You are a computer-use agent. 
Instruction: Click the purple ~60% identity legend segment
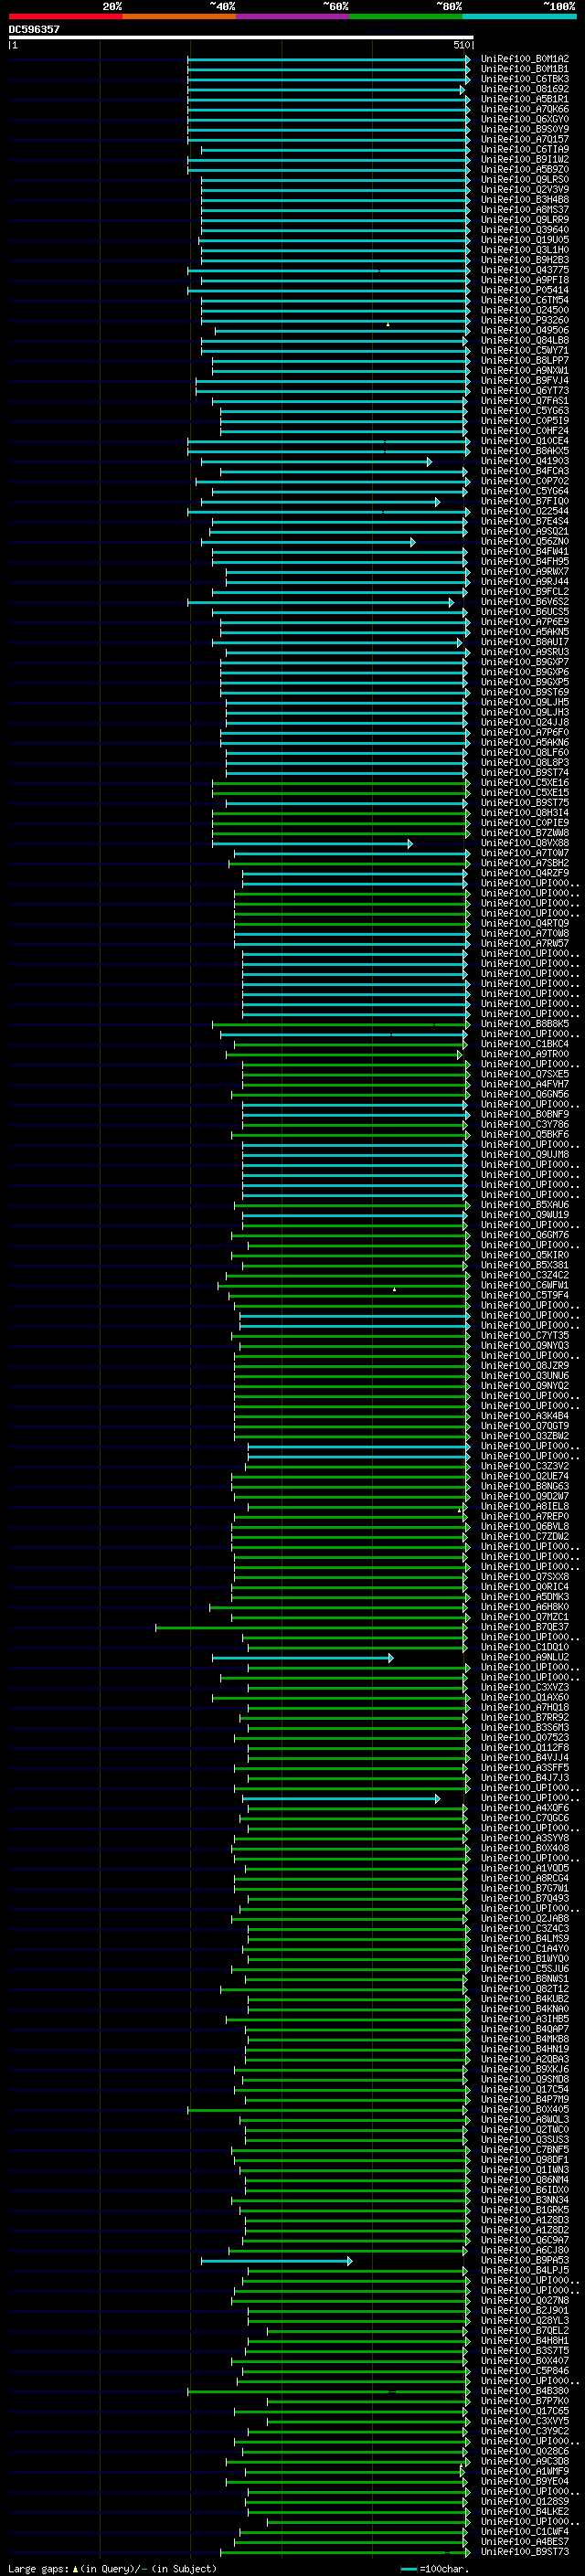(x=293, y=16)
